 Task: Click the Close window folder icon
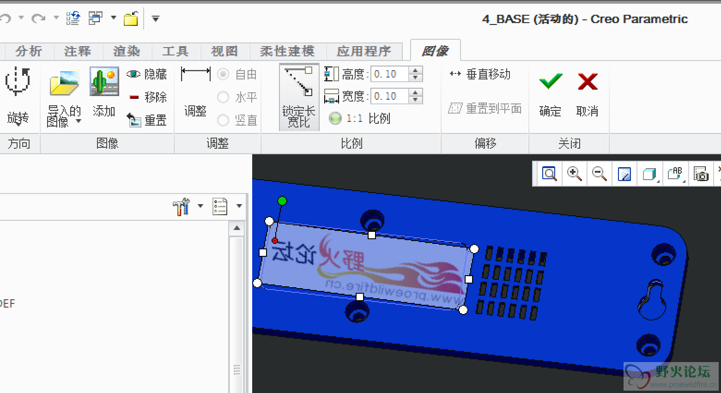(131, 19)
